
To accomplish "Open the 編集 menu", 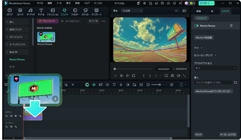I will pyautogui.click(x=50, y=3).
